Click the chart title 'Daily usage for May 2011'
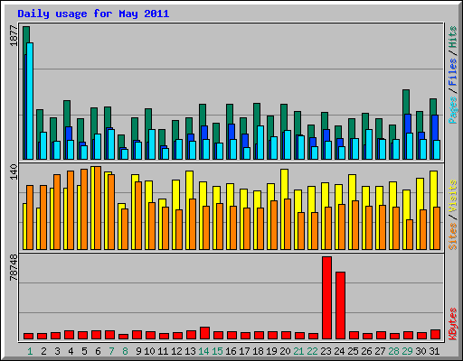 (93, 14)
